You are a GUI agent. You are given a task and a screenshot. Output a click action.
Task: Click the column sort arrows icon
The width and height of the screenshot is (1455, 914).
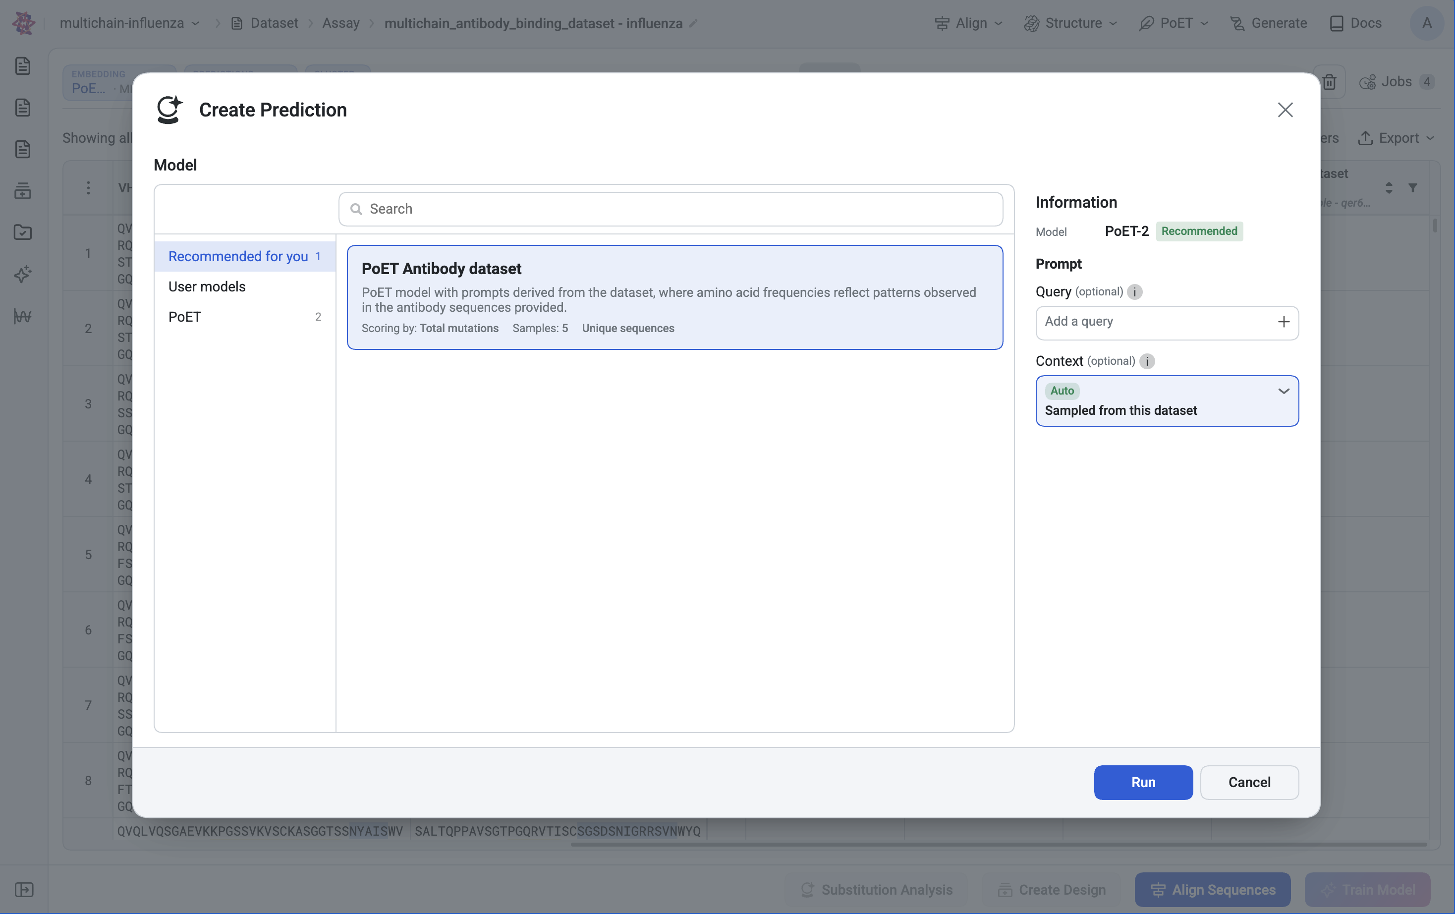pos(1389,188)
